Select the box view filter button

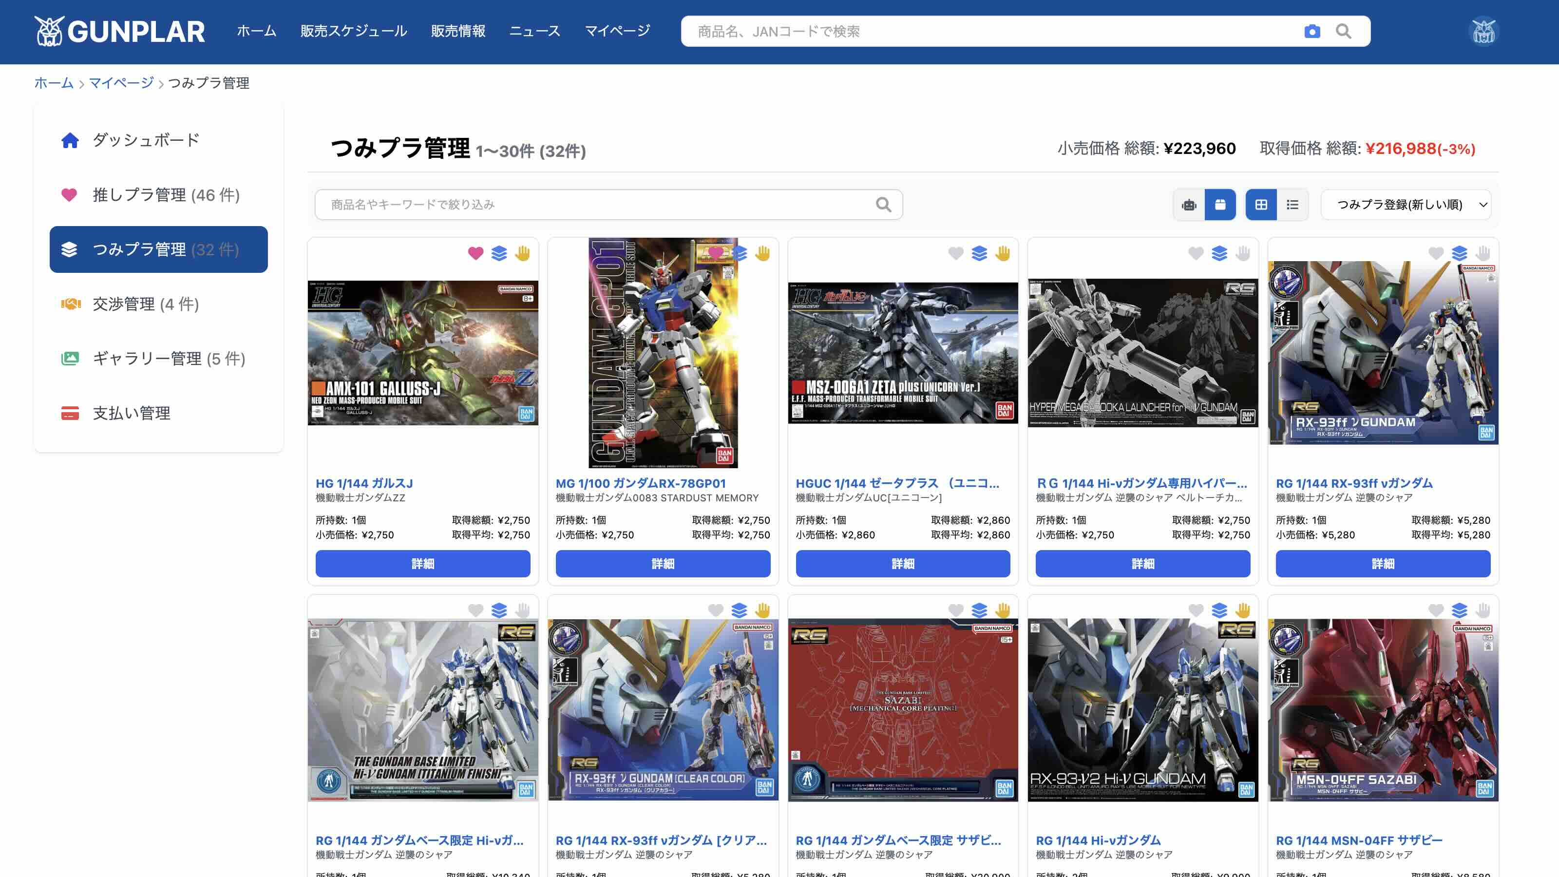click(x=1220, y=205)
